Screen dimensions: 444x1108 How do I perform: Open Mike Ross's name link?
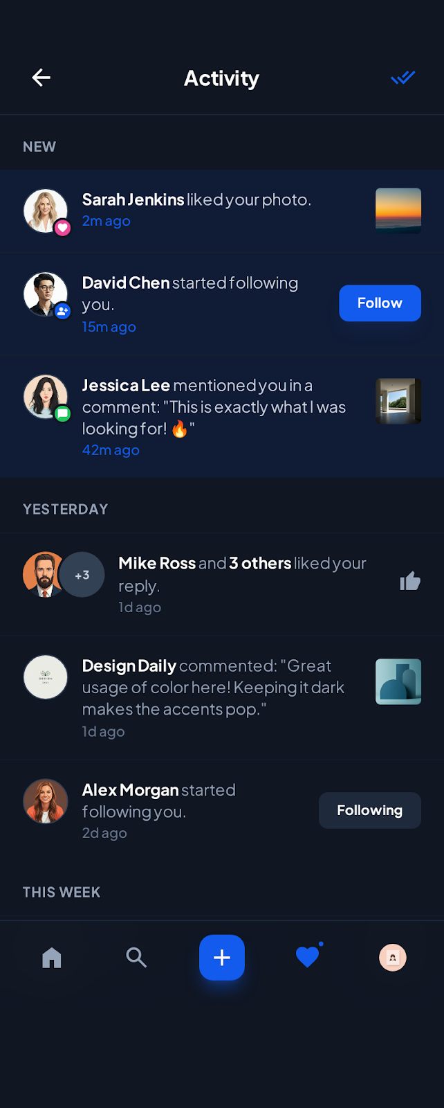157,564
